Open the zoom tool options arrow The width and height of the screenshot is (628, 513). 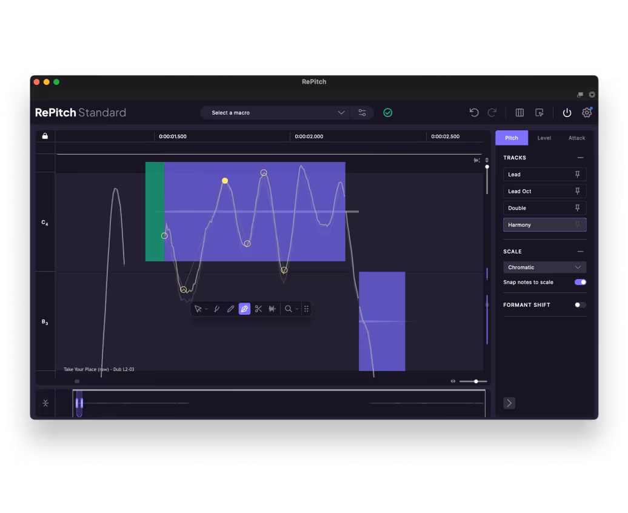pyautogui.click(x=297, y=309)
